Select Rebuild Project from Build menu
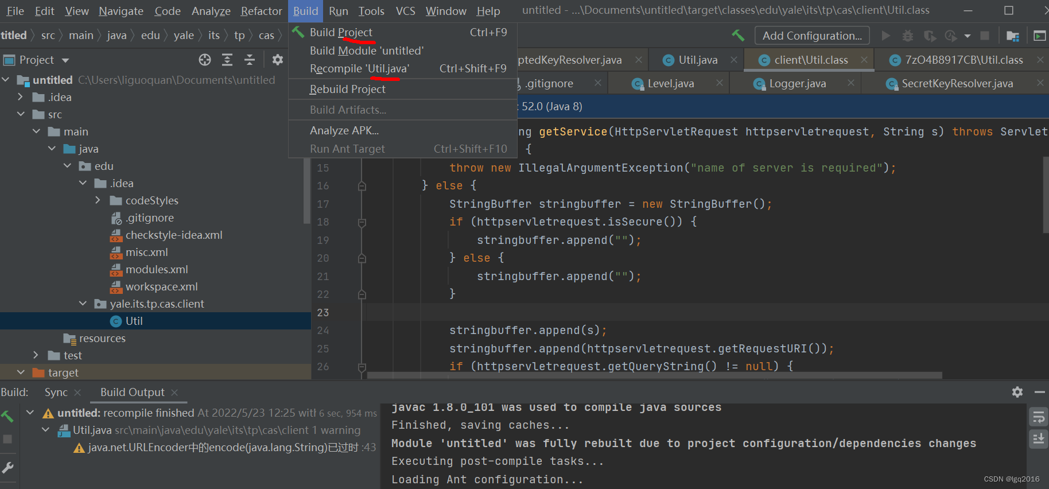The width and height of the screenshot is (1049, 489). coord(347,89)
